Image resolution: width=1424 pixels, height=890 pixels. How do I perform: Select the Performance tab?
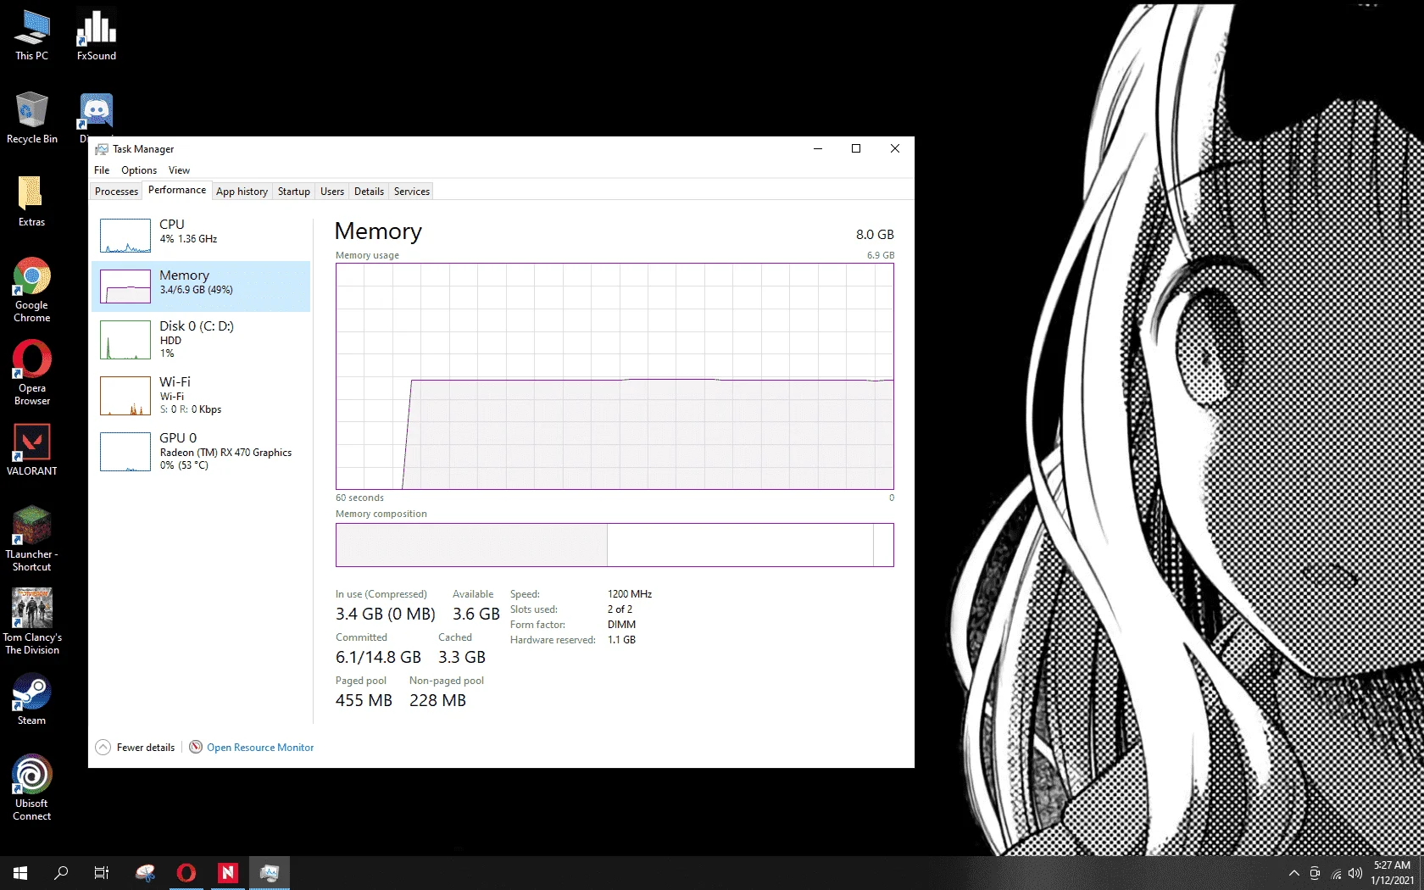point(177,190)
